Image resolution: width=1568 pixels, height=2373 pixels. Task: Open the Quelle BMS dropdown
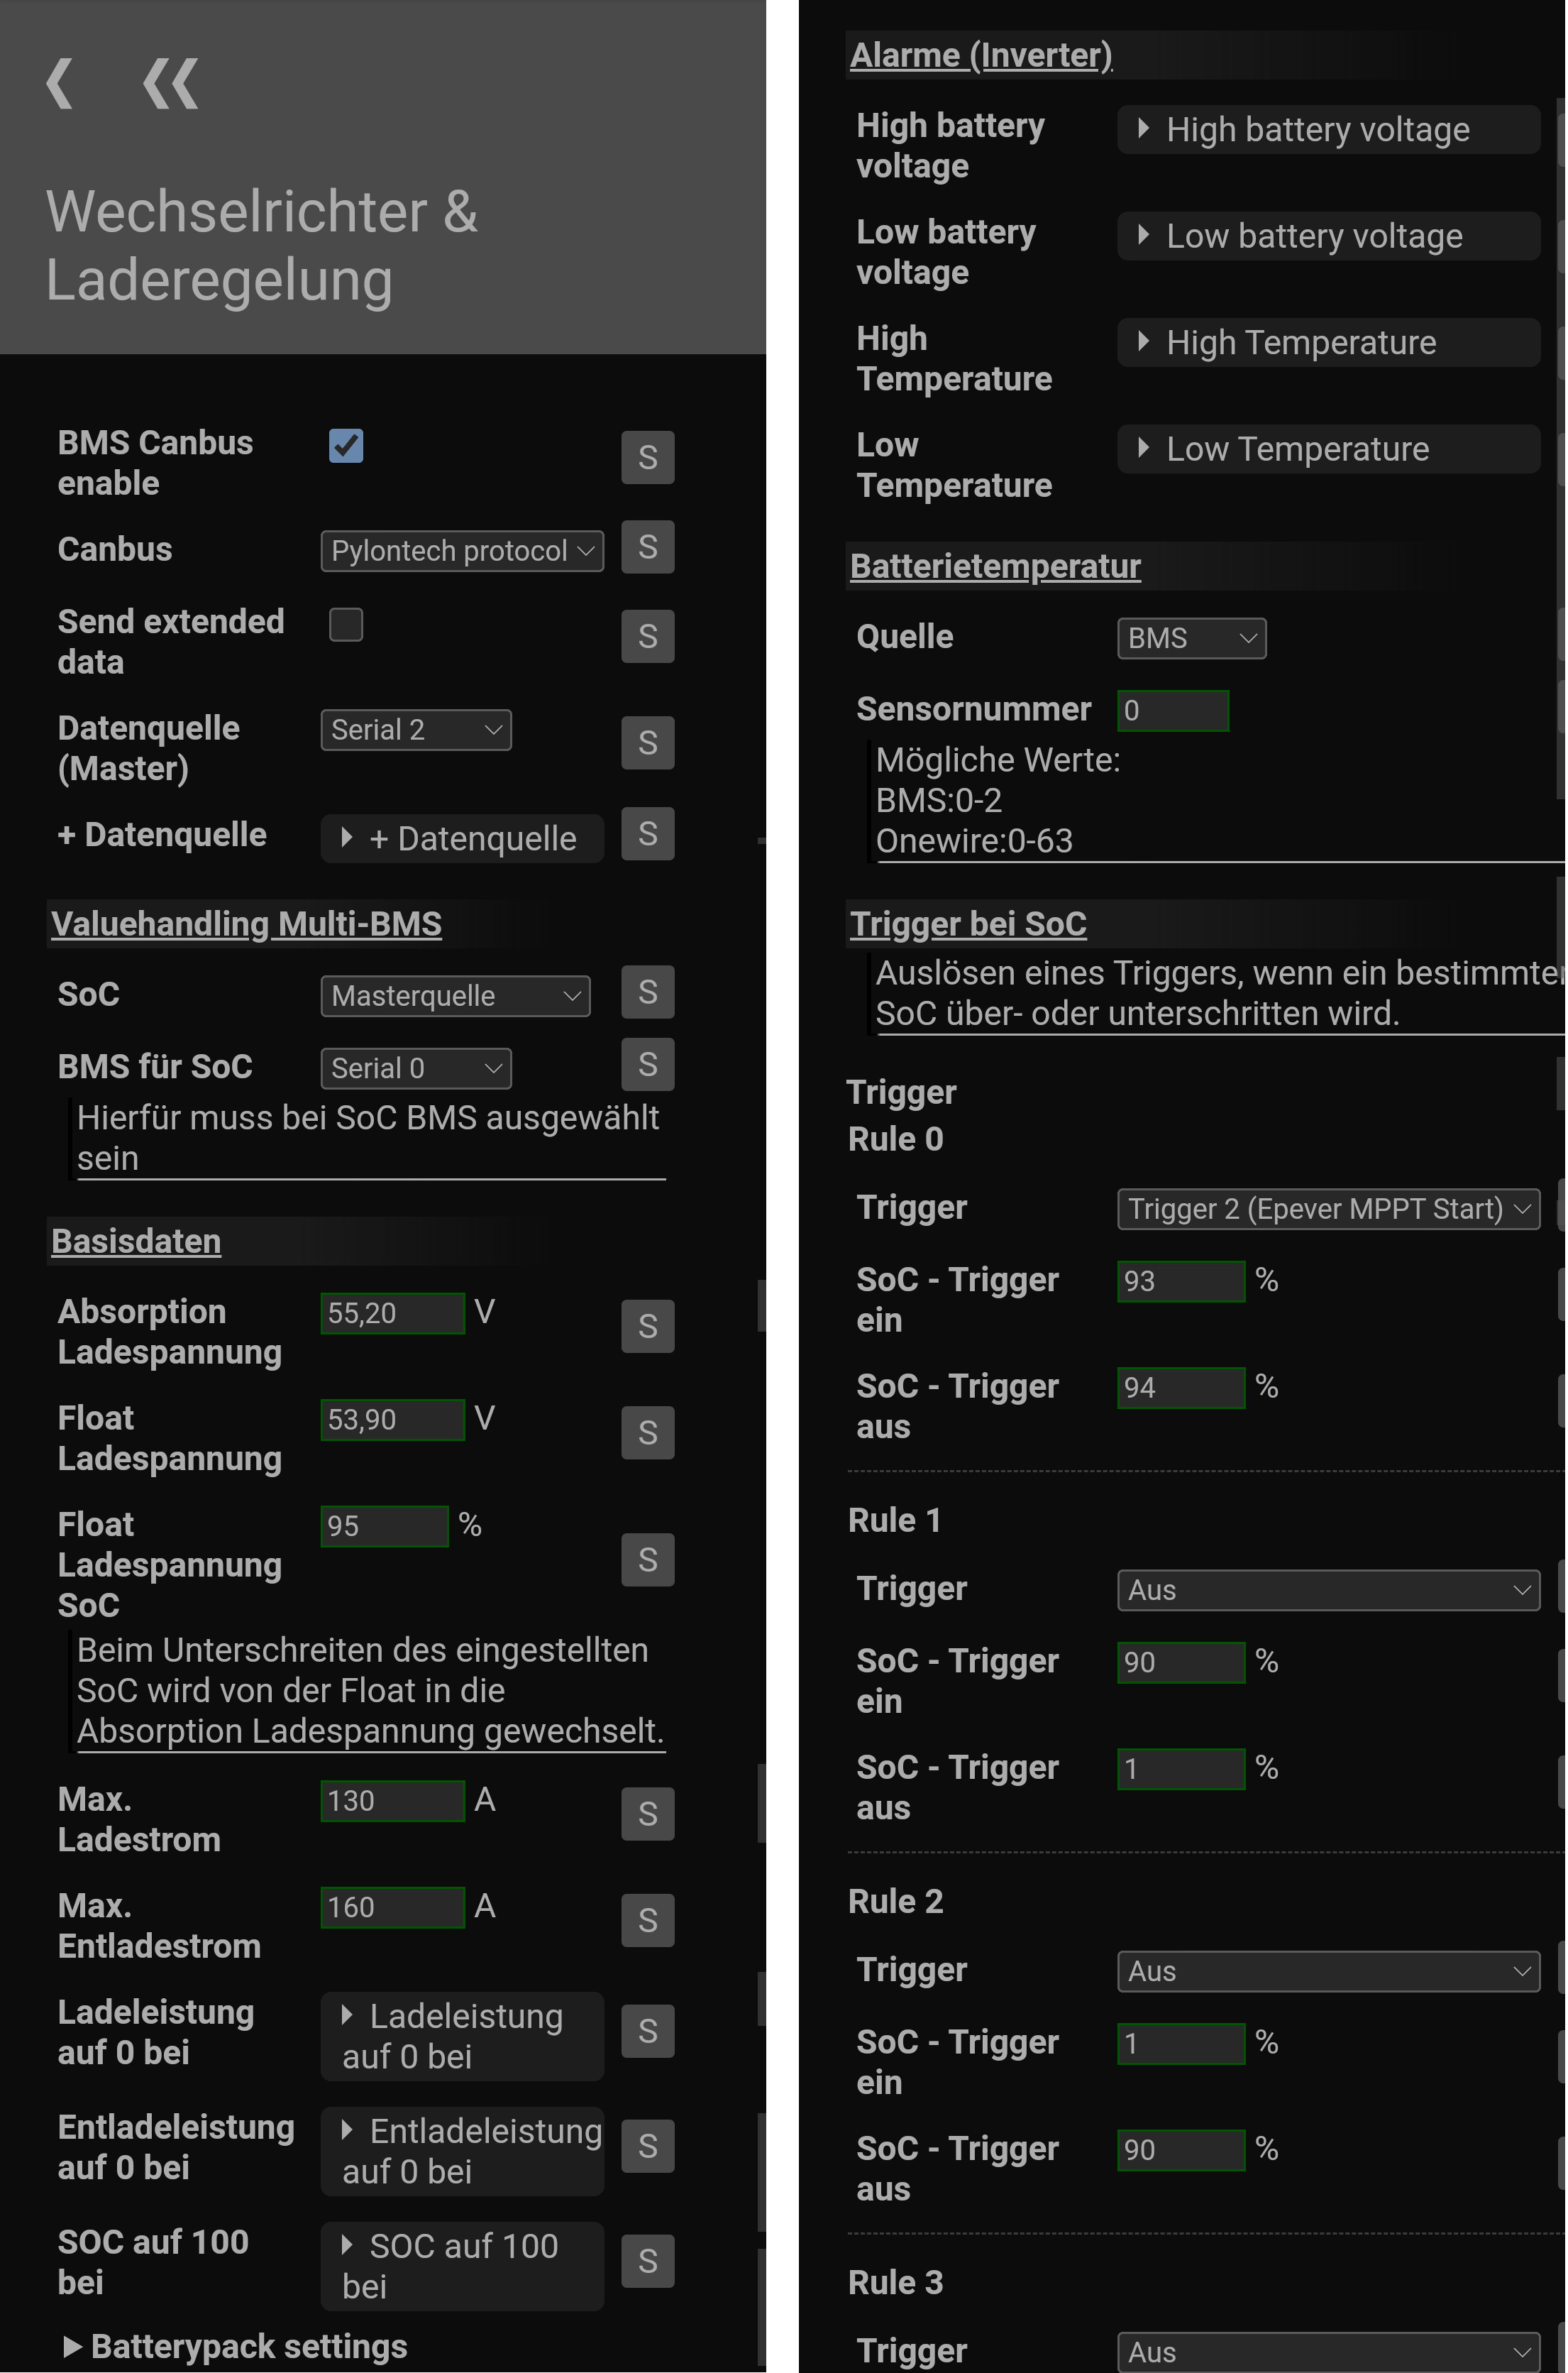tap(1191, 638)
